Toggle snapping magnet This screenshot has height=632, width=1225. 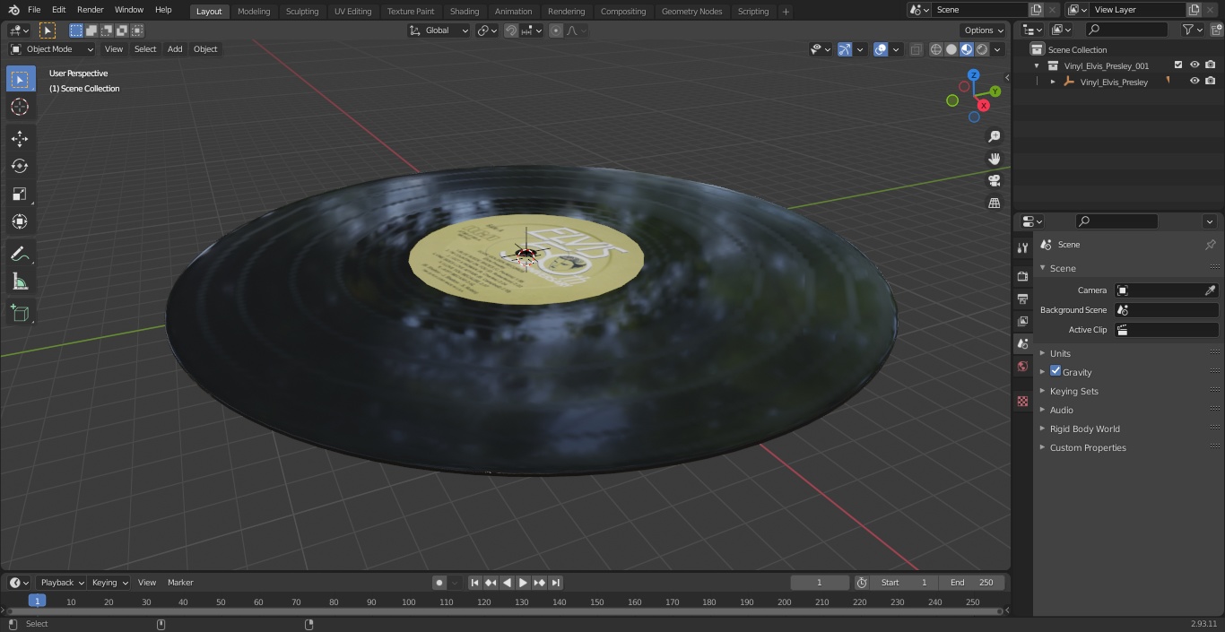point(510,30)
